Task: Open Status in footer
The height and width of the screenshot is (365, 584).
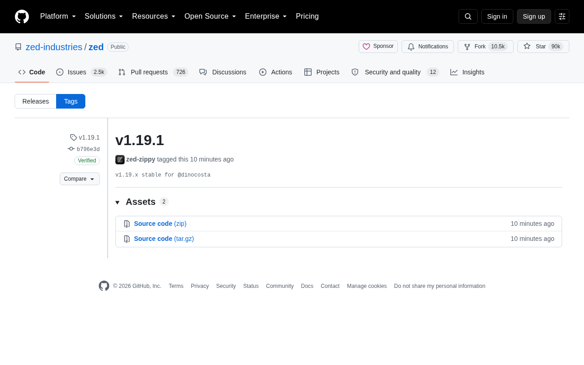Action: click(251, 286)
